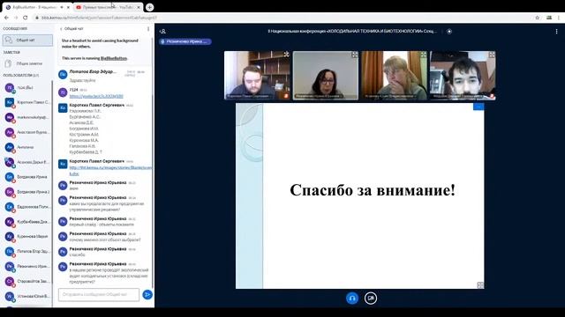The height and width of the screenshot is (317, 565).
Task: Select user 7124 (Вы) in users list
Action: (27, 88)
